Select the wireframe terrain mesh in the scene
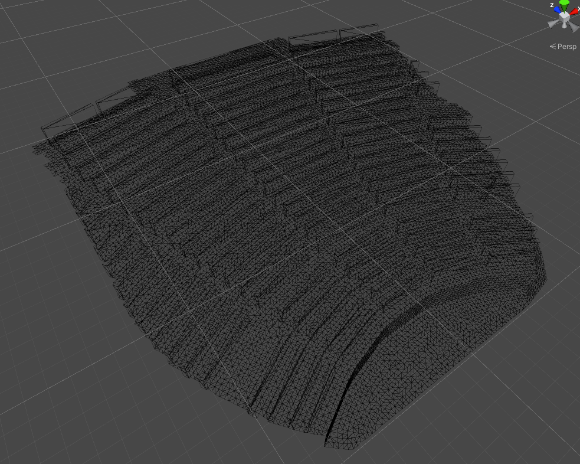This screenshot has width=580, height=464. [x=289, y=237]
